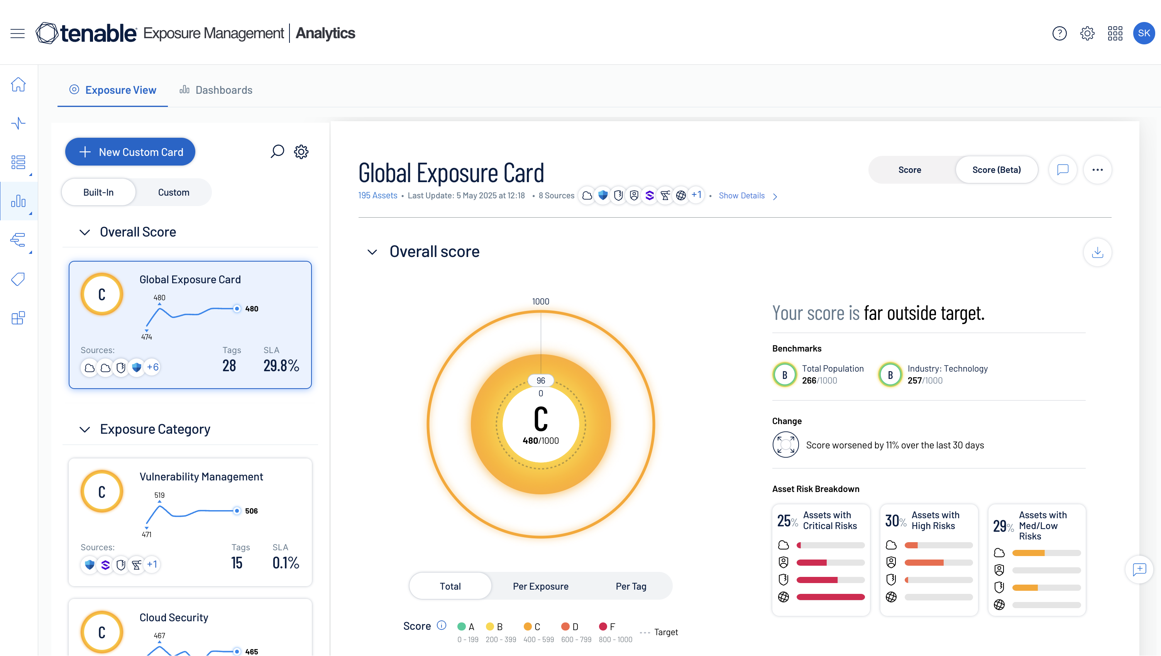Collapse the main Overall score panel
This screenshot has height=656, width=1161.
(372, 252)
